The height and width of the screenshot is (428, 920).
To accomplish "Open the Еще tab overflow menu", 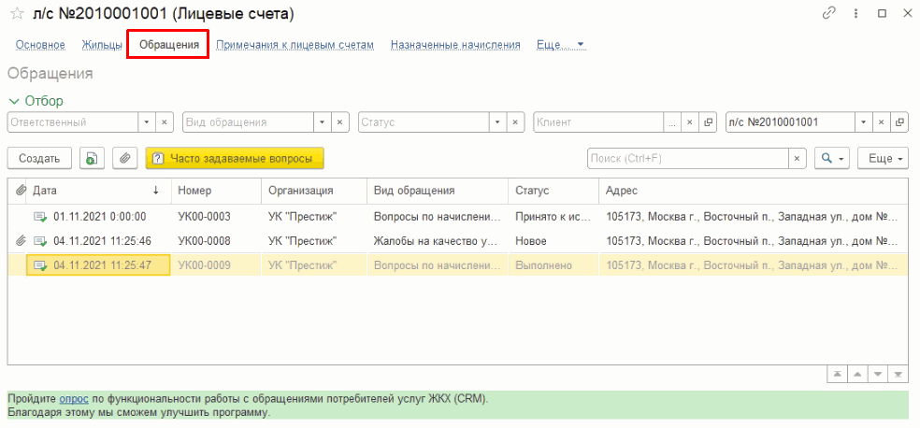I will pos(560,45).
